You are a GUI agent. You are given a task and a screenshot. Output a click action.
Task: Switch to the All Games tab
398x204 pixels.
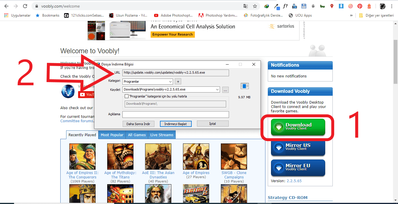(137, 135)
